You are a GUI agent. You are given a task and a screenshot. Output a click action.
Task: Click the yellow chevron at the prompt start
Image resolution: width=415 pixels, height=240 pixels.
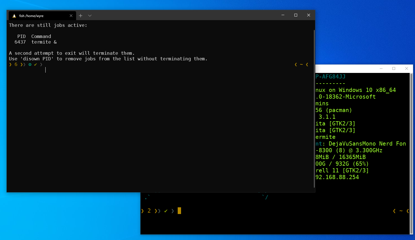tap(10, 64)
